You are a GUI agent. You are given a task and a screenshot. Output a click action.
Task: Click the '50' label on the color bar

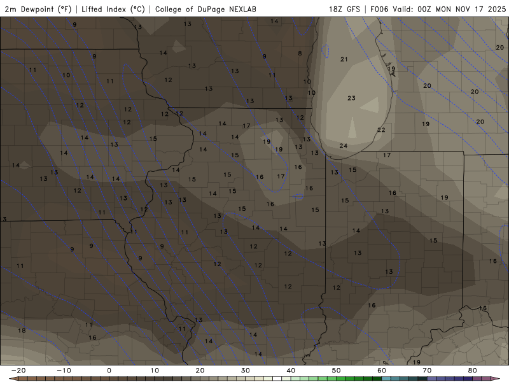(x=337, y=371)
